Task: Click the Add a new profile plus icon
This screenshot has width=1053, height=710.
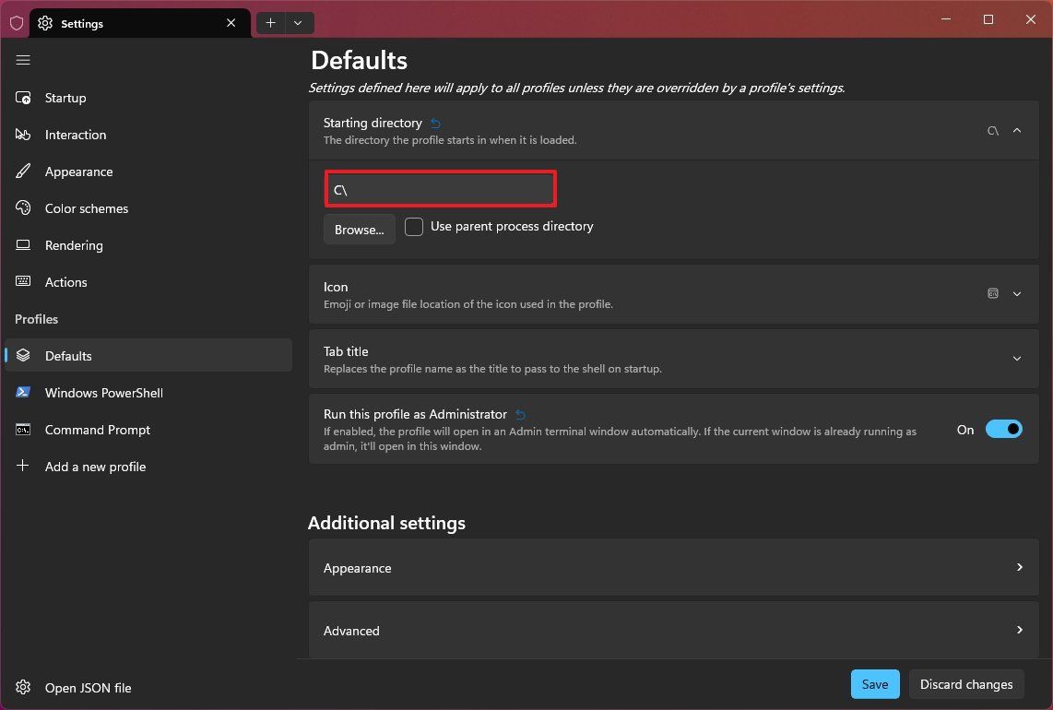Action: (x=23, y=466)
